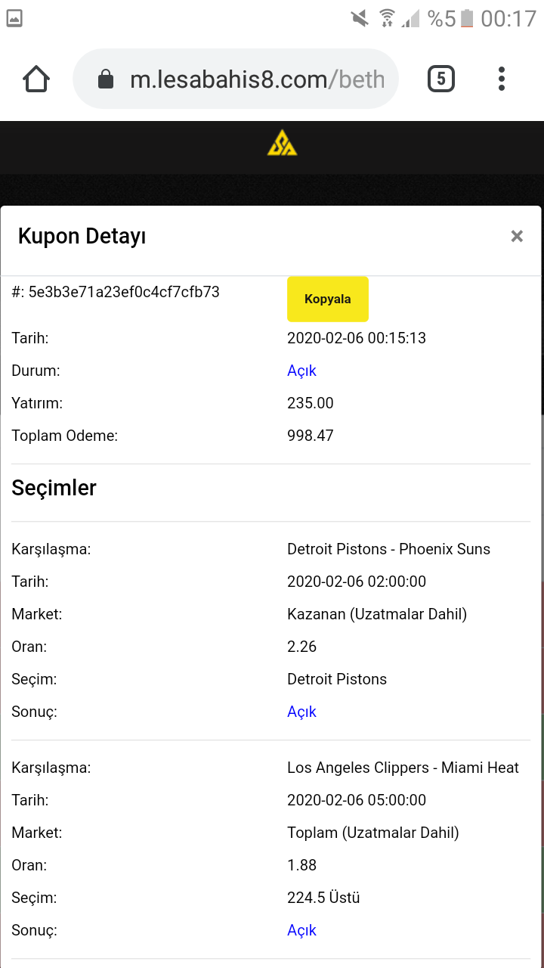Select the odds value 2.26

click(302, 647)
